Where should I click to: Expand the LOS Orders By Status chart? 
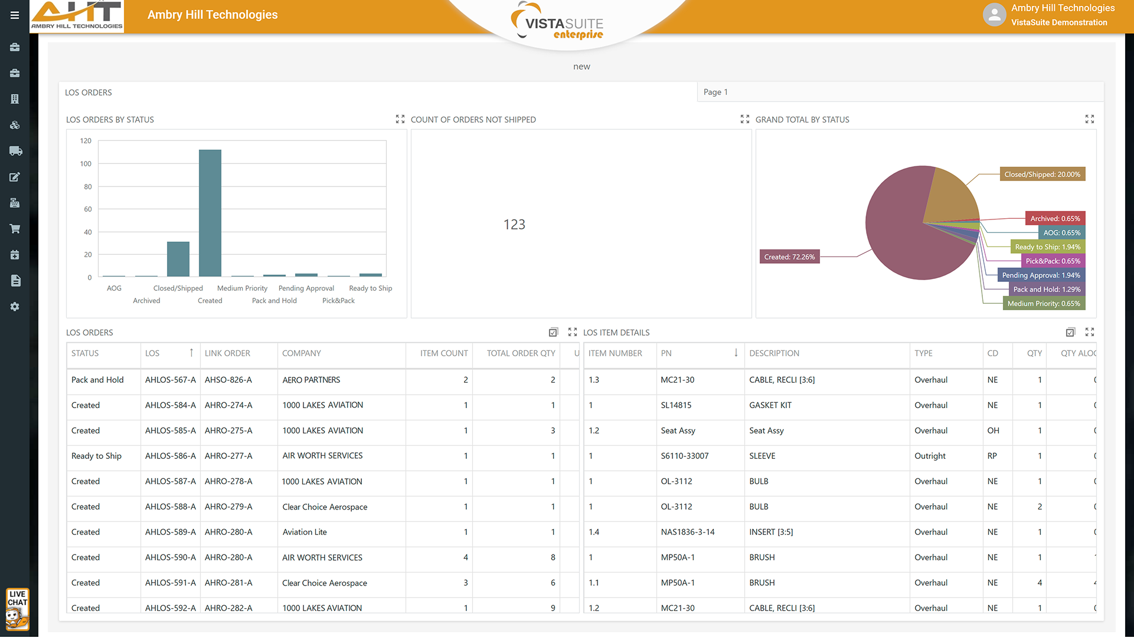400,119
